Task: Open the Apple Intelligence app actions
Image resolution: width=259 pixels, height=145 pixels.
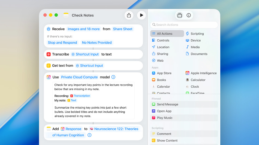Action: click(x=203, y=73)
